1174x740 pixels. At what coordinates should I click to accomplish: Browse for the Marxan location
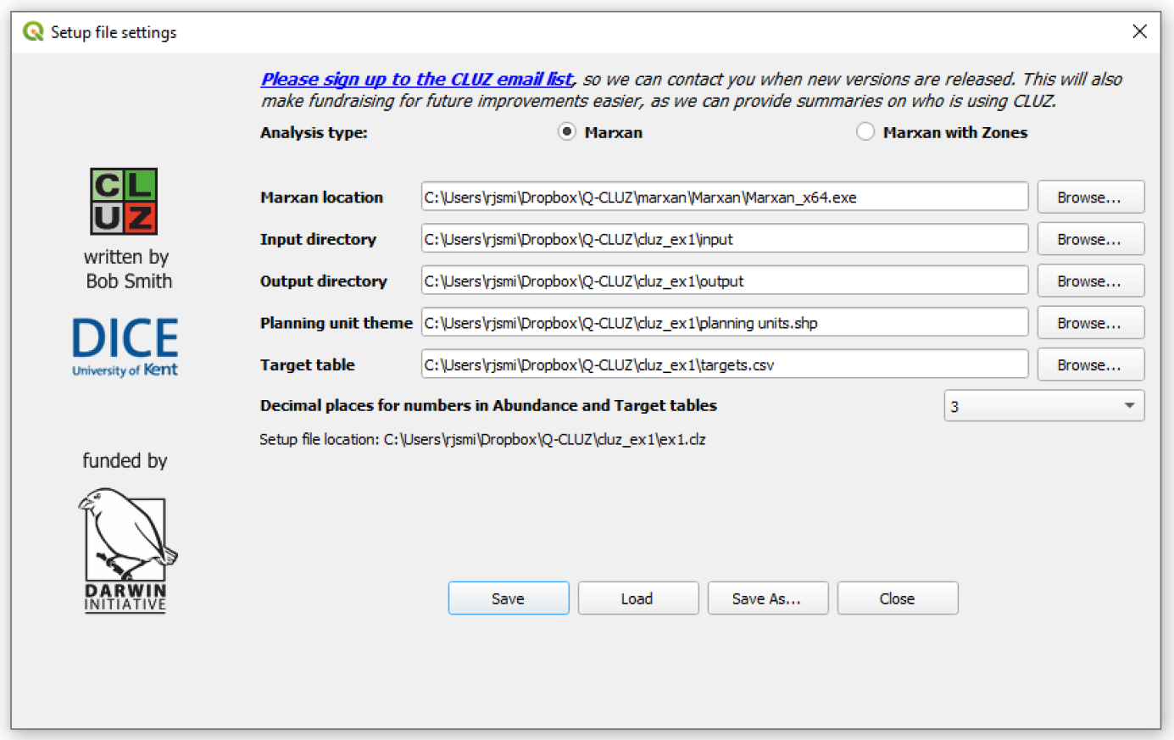(1090, 198)
